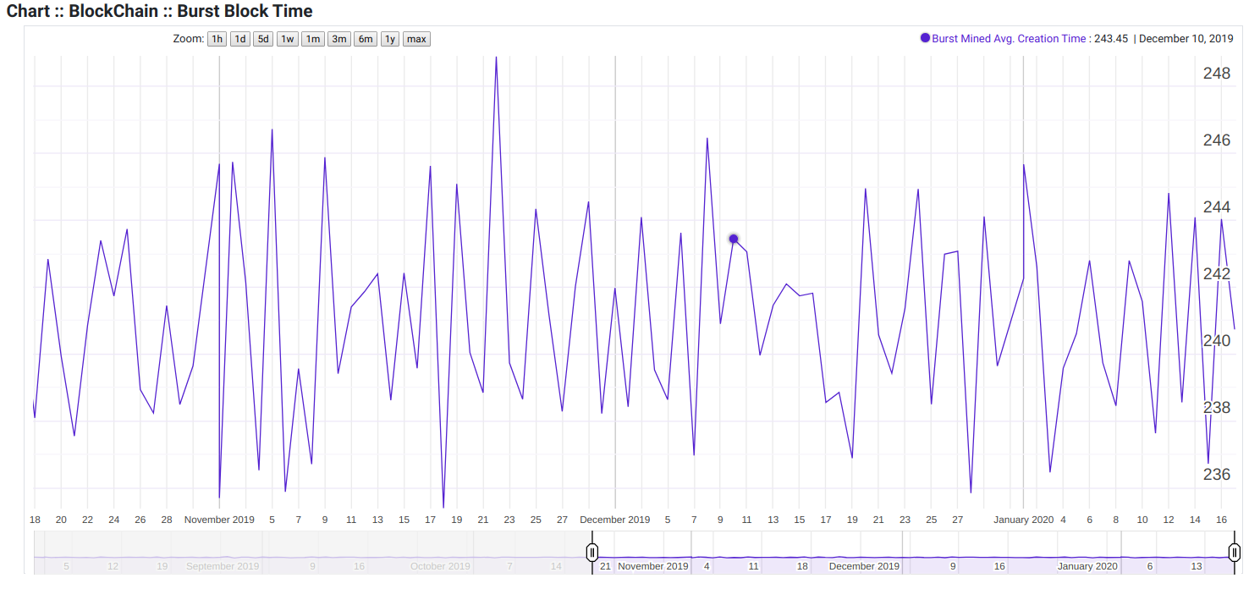The image size is (1249, 589).
Task: Select the "1y" zoom preset
Action: [x=389, y=38]
